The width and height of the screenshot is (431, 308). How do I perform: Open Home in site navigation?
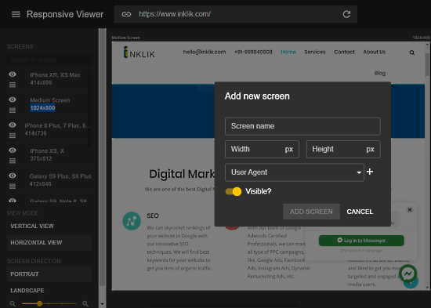288,52
